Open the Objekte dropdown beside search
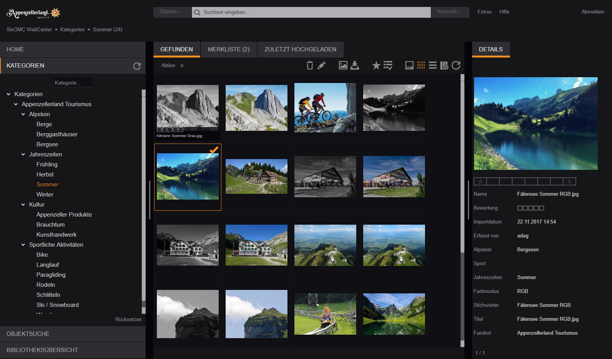The width and height of the screenshot is (612, 359). point(170,12)
